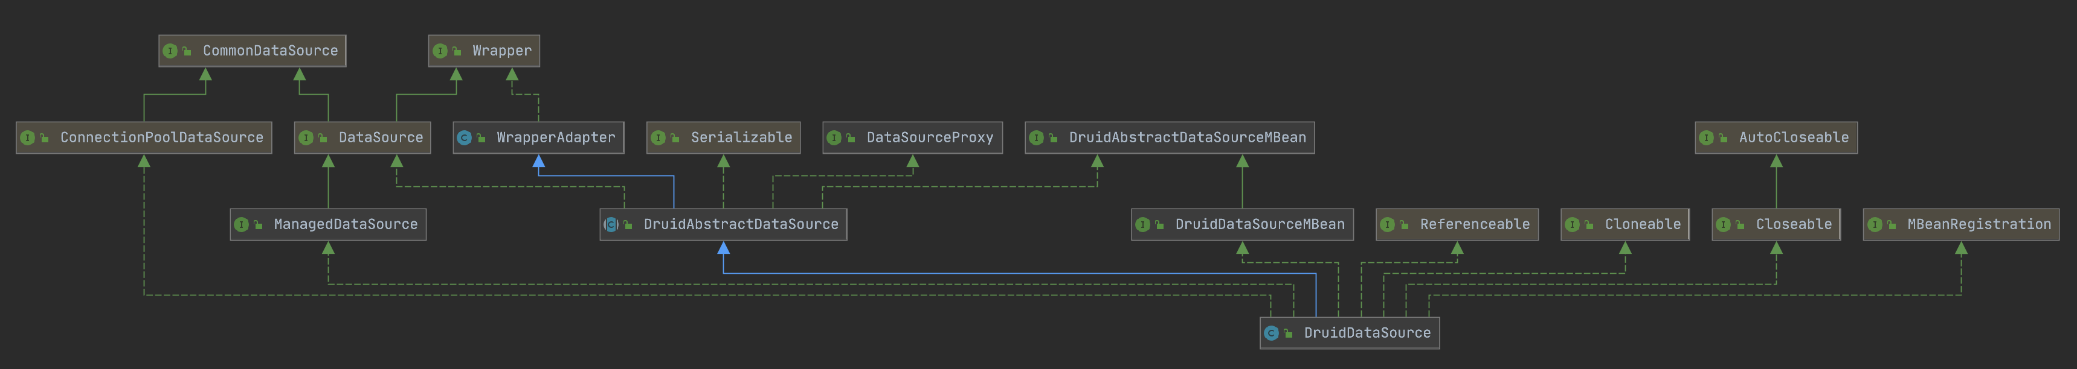This screenshot has width=2077, height=369.
Task: Click the CommonDataSource name label
Action: click(270, 51)
